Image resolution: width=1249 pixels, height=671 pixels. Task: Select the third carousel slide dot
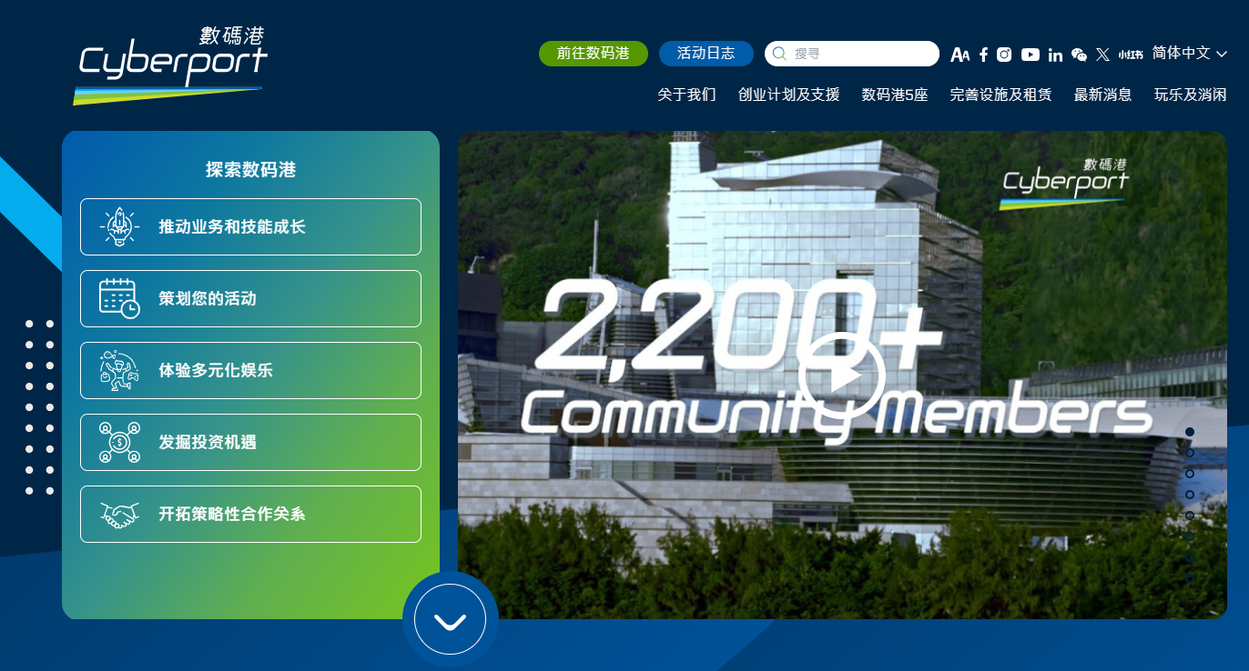(x=1190, y=474)
